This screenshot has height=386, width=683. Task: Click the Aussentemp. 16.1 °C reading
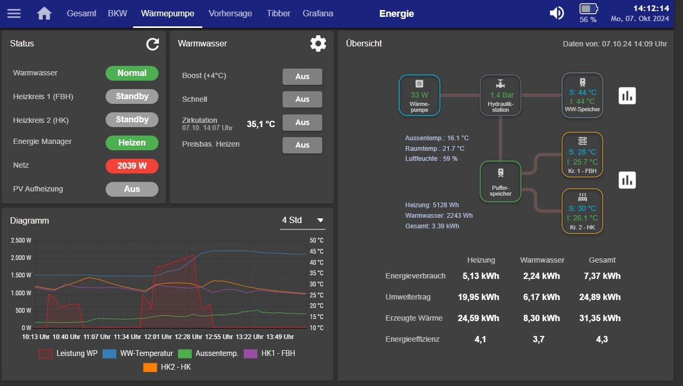coord(437,138)
